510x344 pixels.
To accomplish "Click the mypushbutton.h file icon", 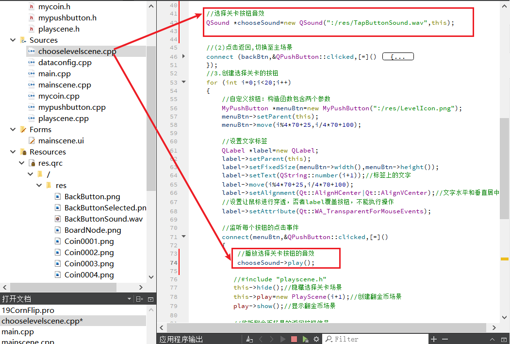I will pyautogui.click(x=32, y=17).
